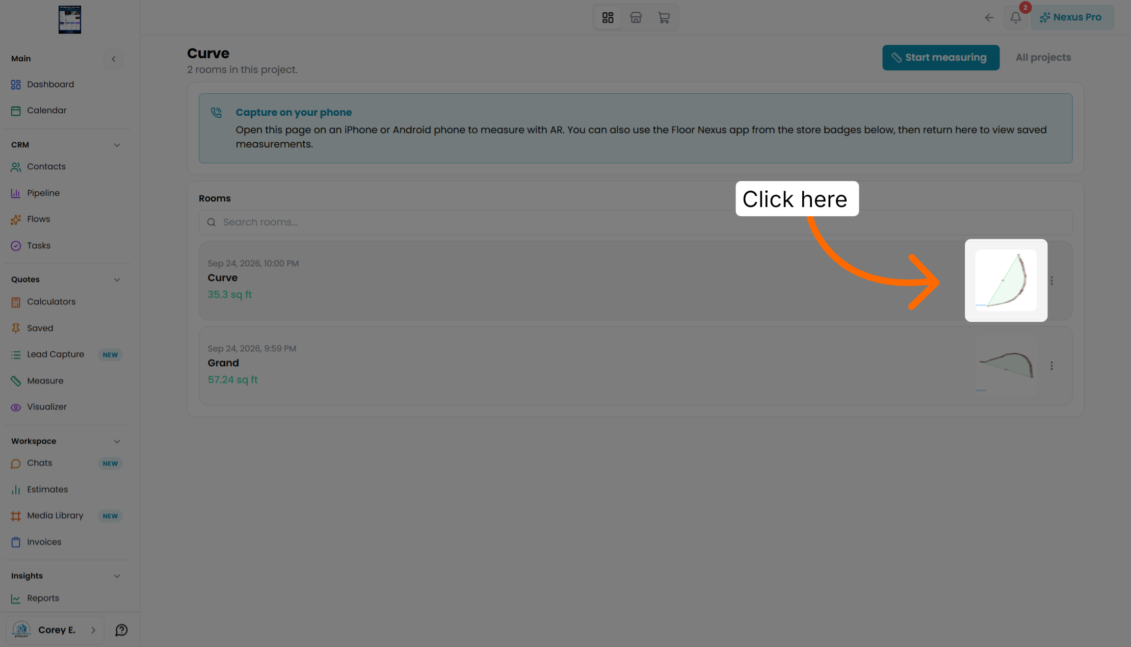Open the three-dot menu for Grand room
This screenshot has width=1131, height=647.
point(1051,366)
